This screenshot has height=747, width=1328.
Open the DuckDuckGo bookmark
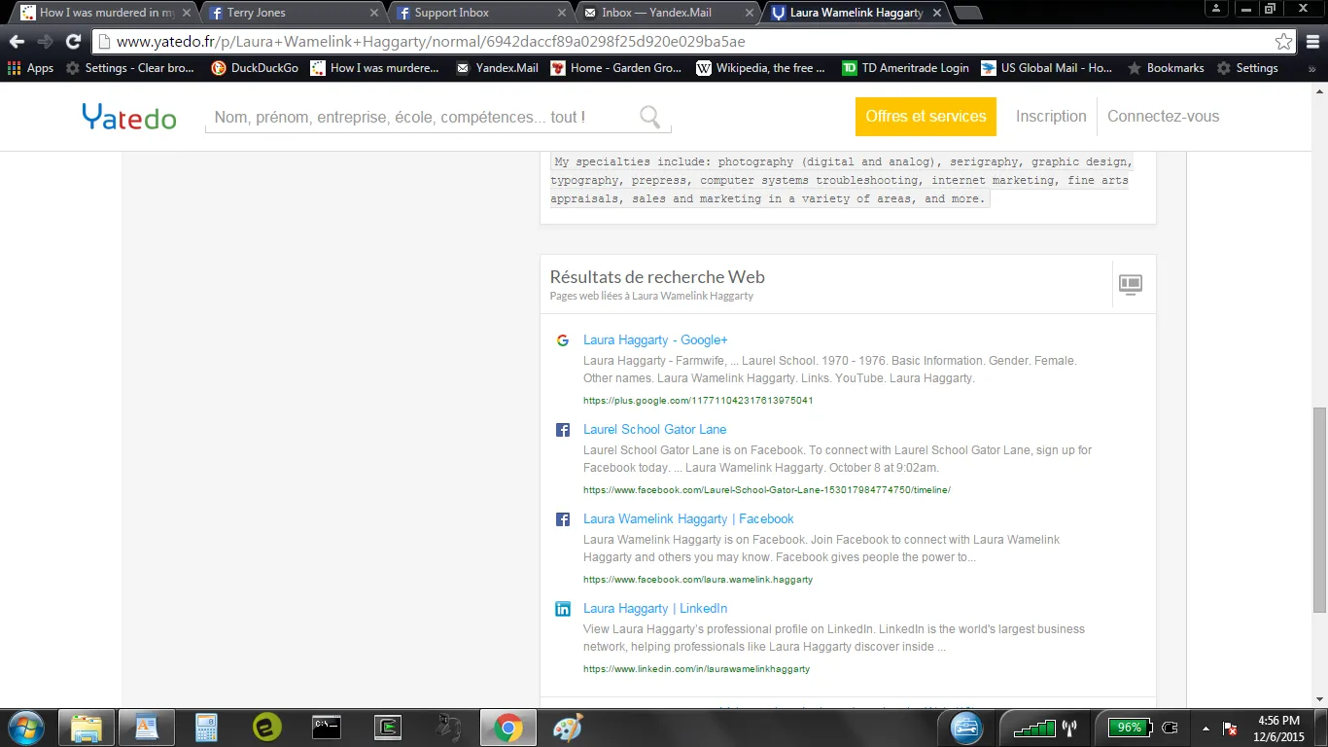click(x=255, y=68)
